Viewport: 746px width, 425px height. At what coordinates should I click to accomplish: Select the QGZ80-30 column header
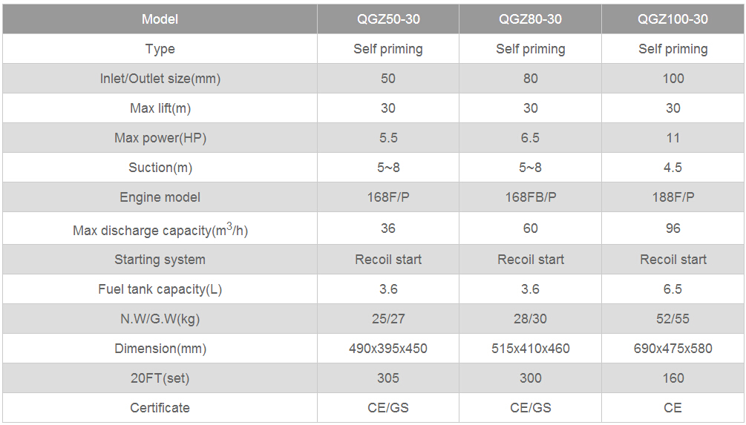coord(530,19)
